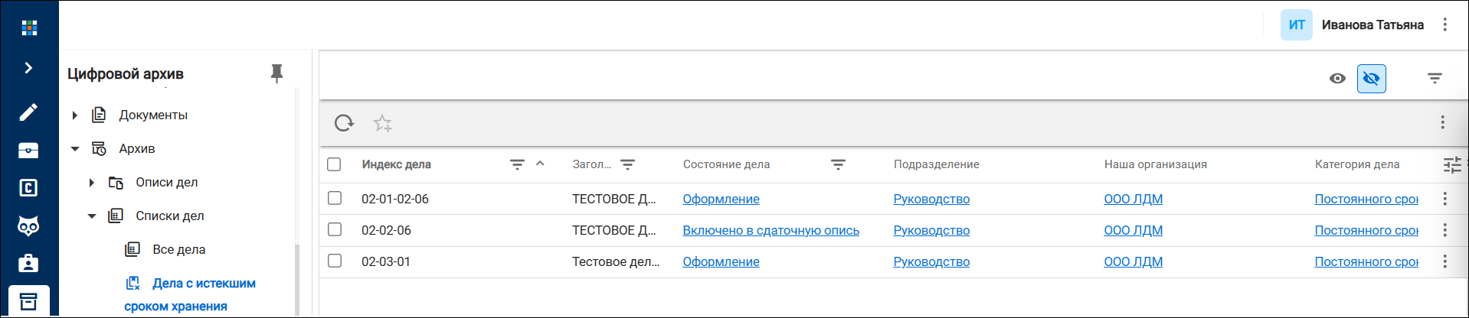The width and height of the screenshot is (1469, 318).
Task: Open the owl sidebar icon
Action: pyautogui.click(x=28, y=226)
